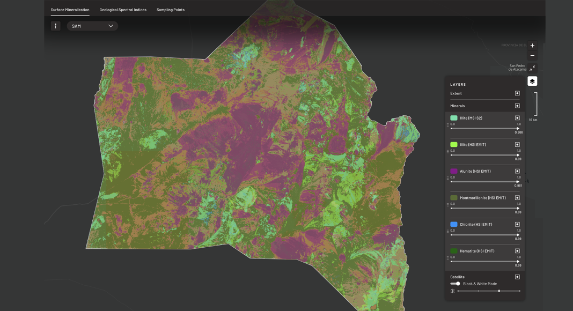Viewport: 573px width, 311px height.
Task: Click the brightness sun icon under Satellite
Action: [453, 291]
